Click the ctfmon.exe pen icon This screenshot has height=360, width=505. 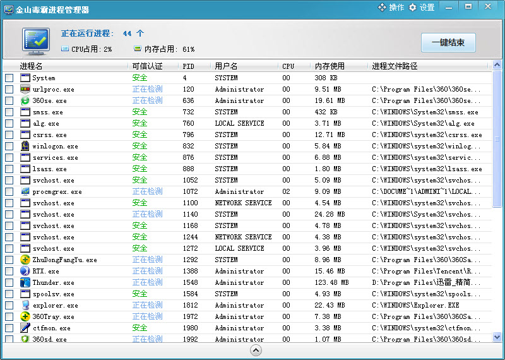click(25, 328)
